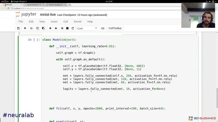The image size is (218, 122).
Task: Open the Google Chrome app menu
Action: click(x=19, y=1)
